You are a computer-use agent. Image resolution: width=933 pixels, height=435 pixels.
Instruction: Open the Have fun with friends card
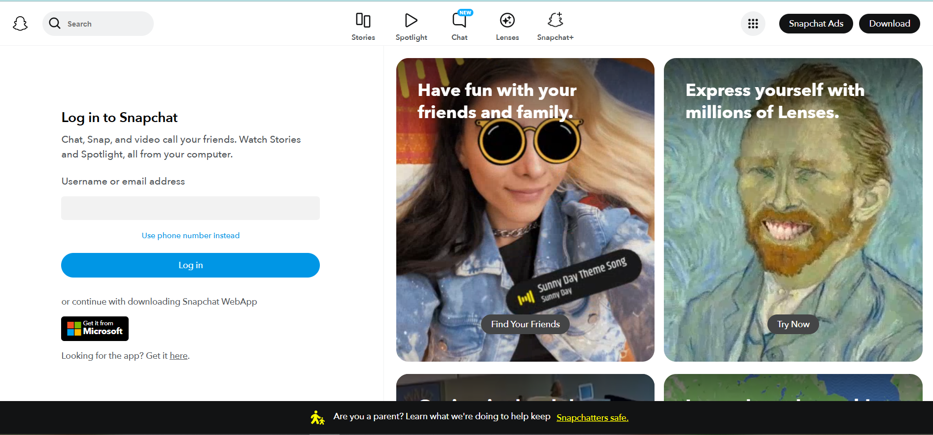coord(525,210)
